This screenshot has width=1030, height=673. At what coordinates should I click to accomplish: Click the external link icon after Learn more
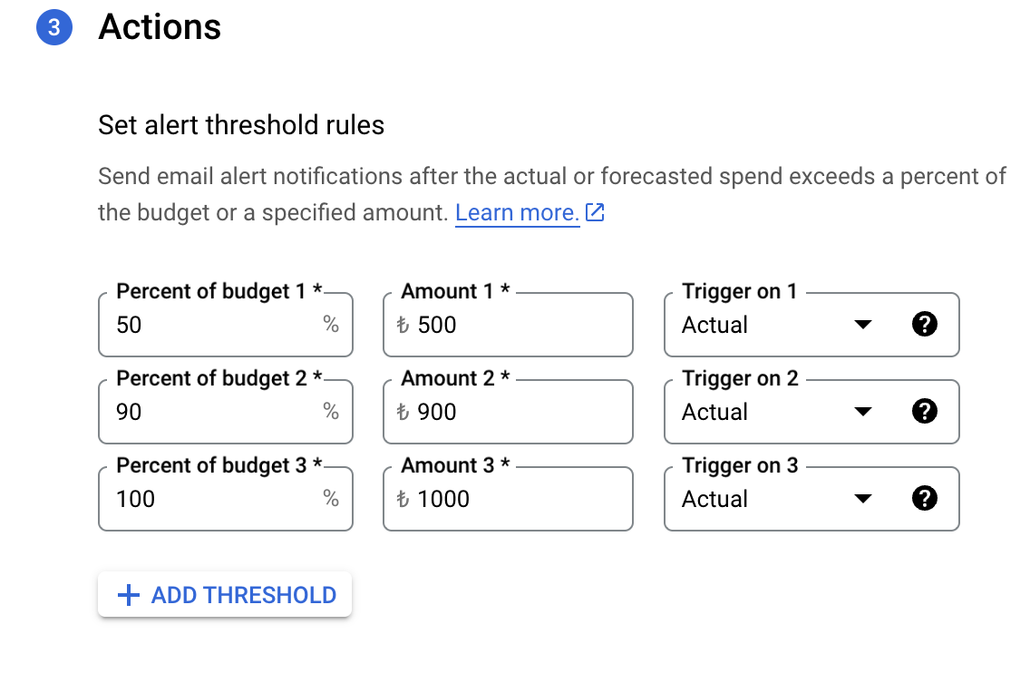(595, 212)
